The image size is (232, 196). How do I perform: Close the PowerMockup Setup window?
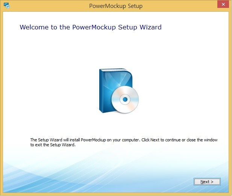point(223,4)
